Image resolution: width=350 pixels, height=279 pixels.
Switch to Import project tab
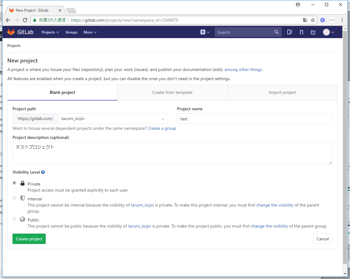(282, 92)
